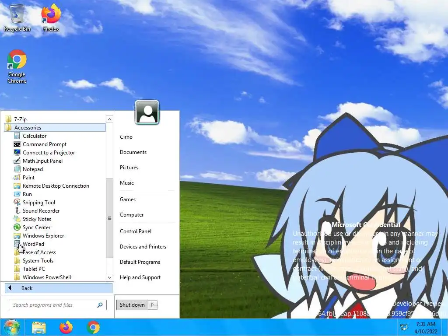Expand Windows PowerShell folder
Viewport: 448px width, 336px height.
(x=47, y=277)
